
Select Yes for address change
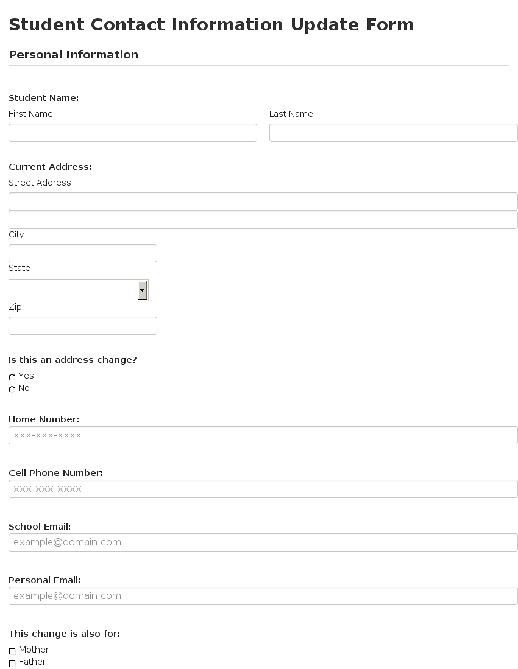pos(12,377)
